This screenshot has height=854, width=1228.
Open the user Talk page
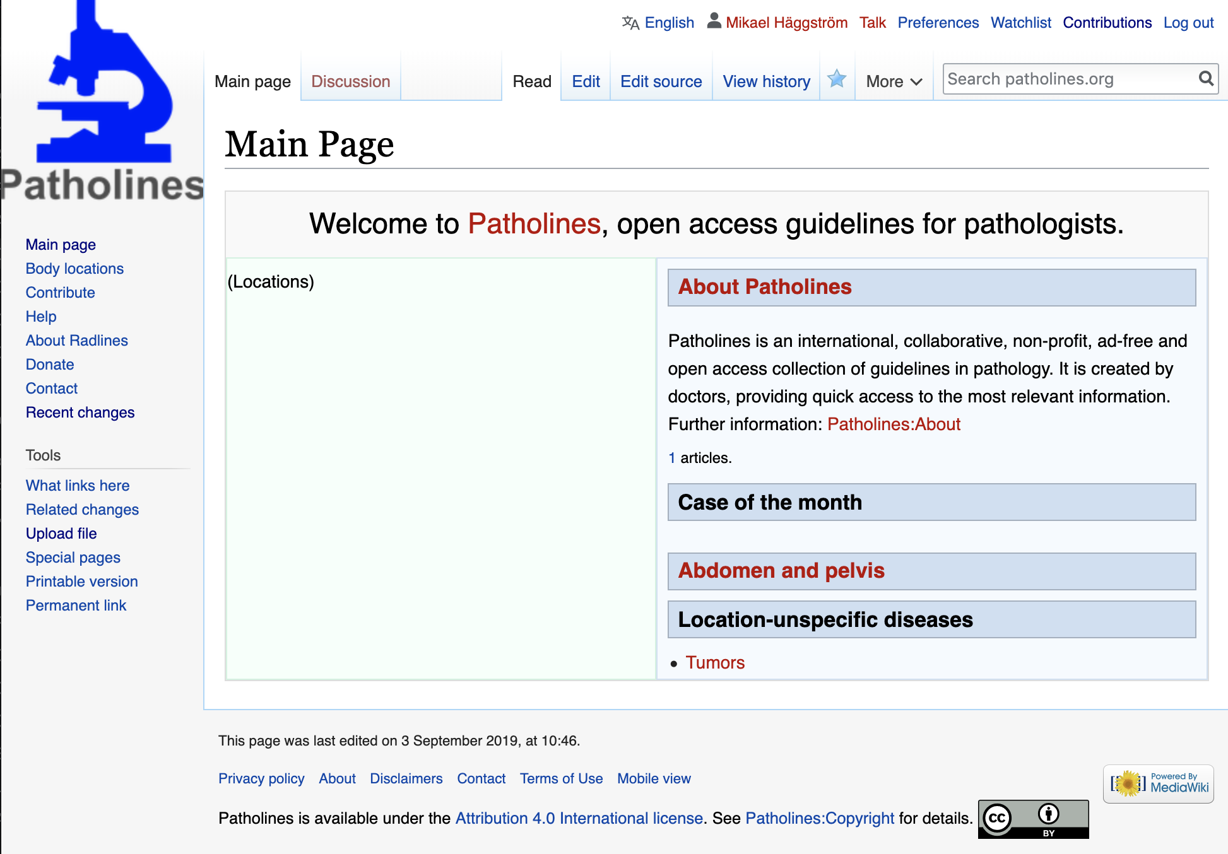click(873, 23)
